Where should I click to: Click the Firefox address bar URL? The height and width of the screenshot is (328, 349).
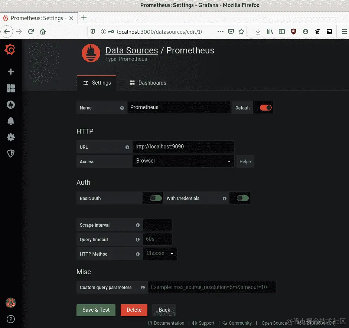point(160,32)
